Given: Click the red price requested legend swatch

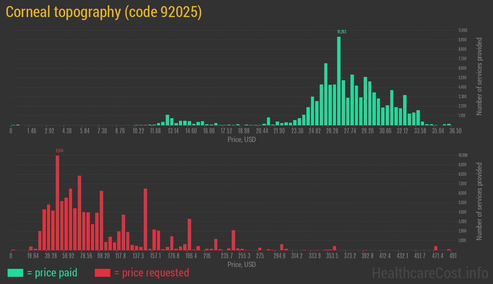Looking at the screenshot, I should coord(102,273).
